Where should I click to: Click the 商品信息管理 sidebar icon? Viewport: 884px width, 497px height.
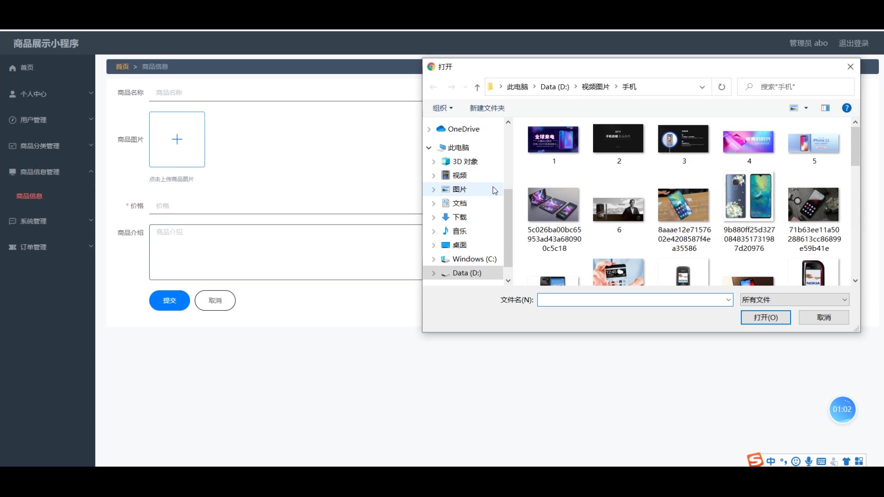(12, 172)
